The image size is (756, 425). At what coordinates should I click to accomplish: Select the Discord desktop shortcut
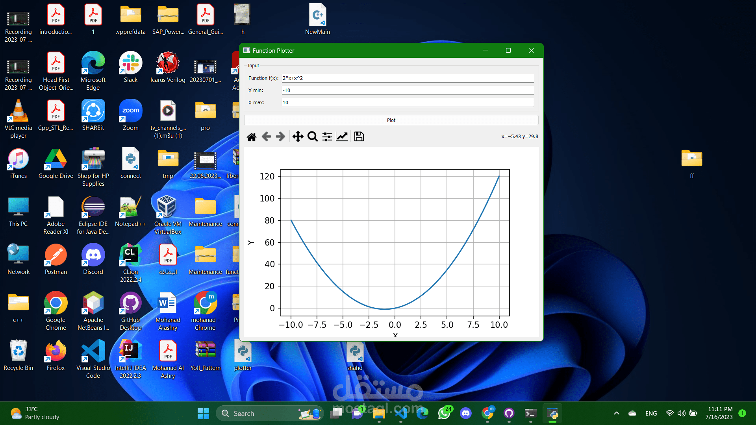pyautogui.click(x=93, y=259)
